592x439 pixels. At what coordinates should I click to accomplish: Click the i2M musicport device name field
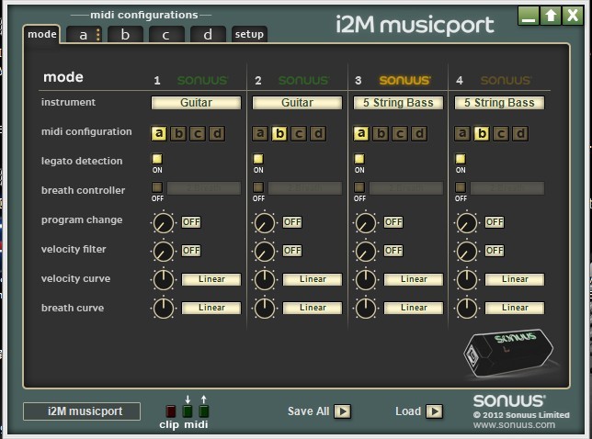82,411
